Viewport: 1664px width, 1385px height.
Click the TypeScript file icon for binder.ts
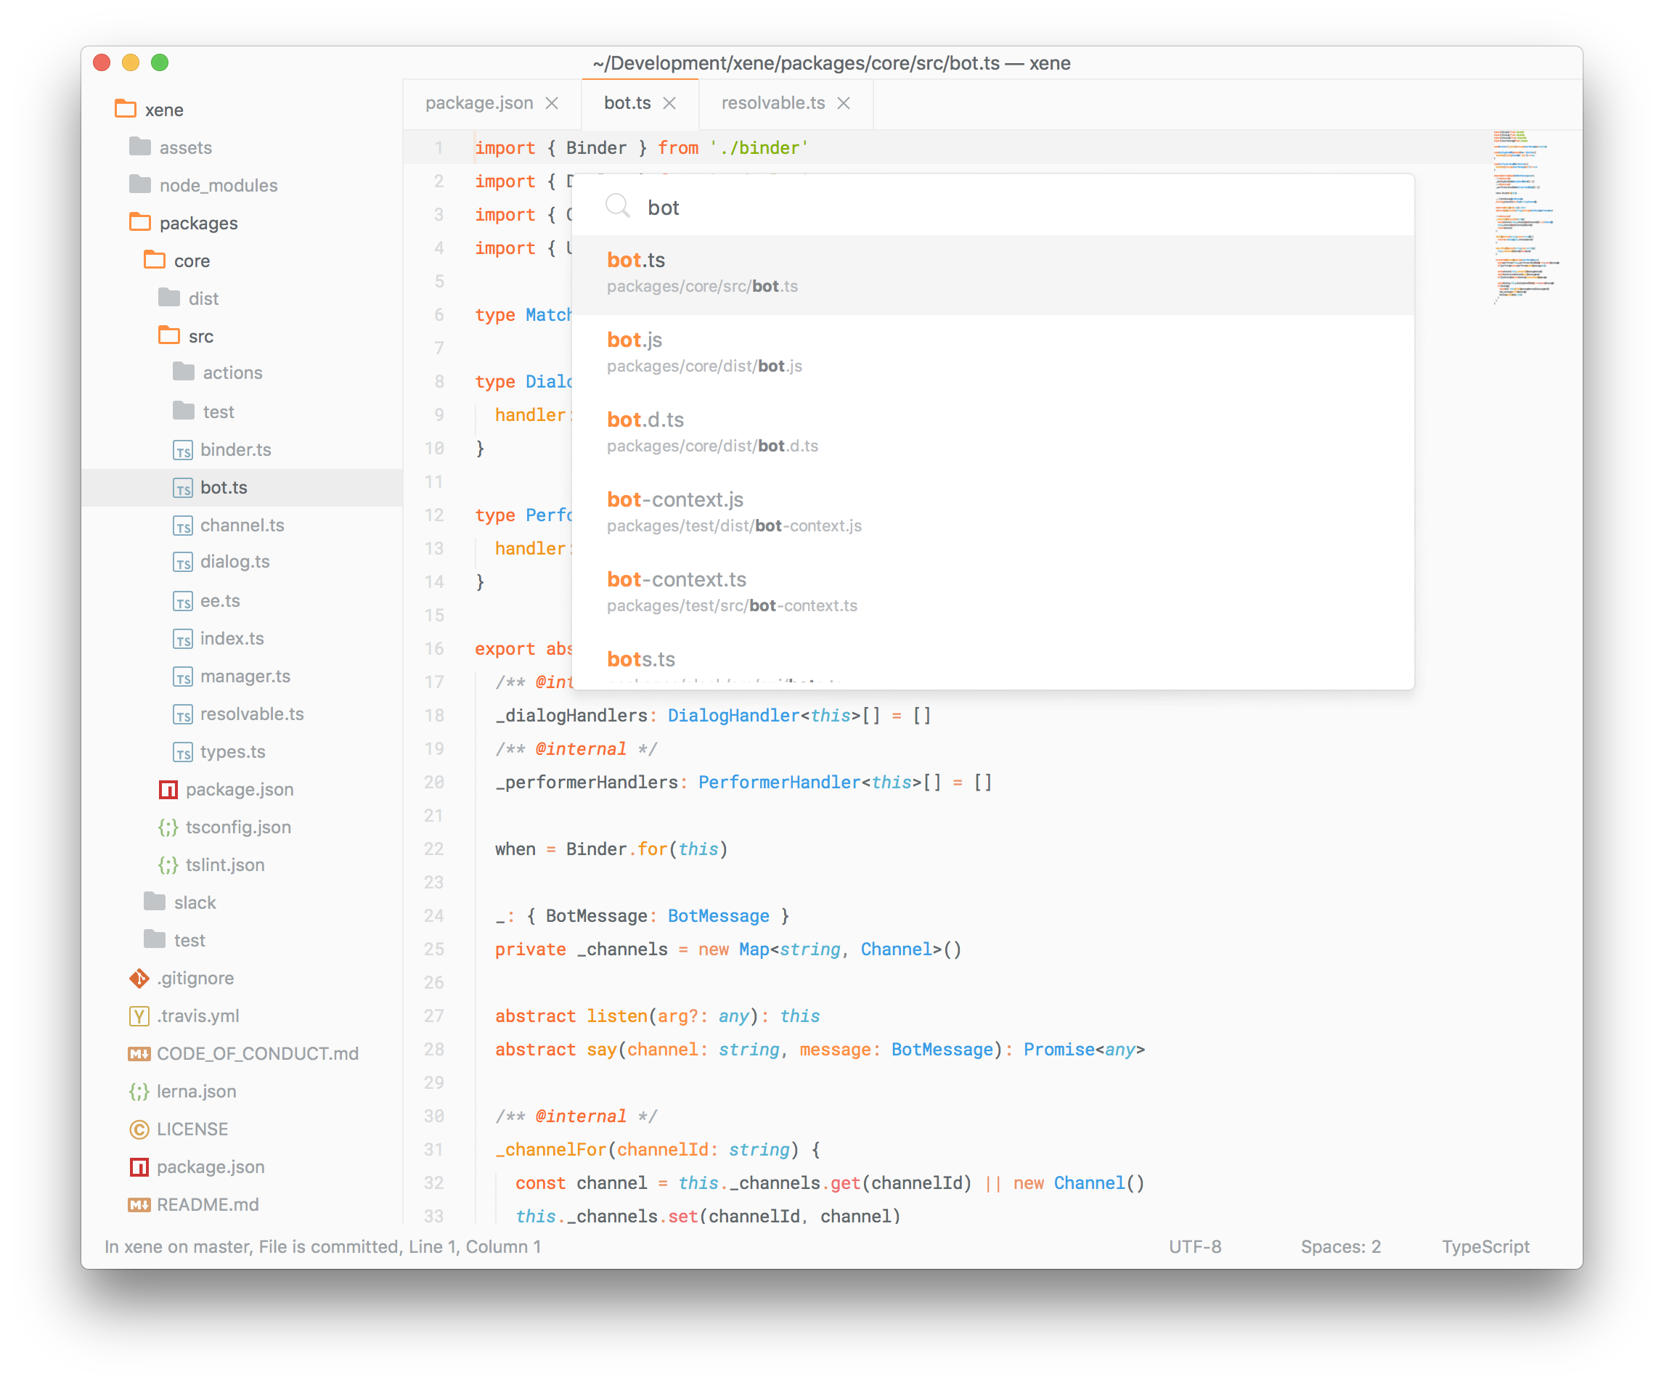(x=181, y=448)
